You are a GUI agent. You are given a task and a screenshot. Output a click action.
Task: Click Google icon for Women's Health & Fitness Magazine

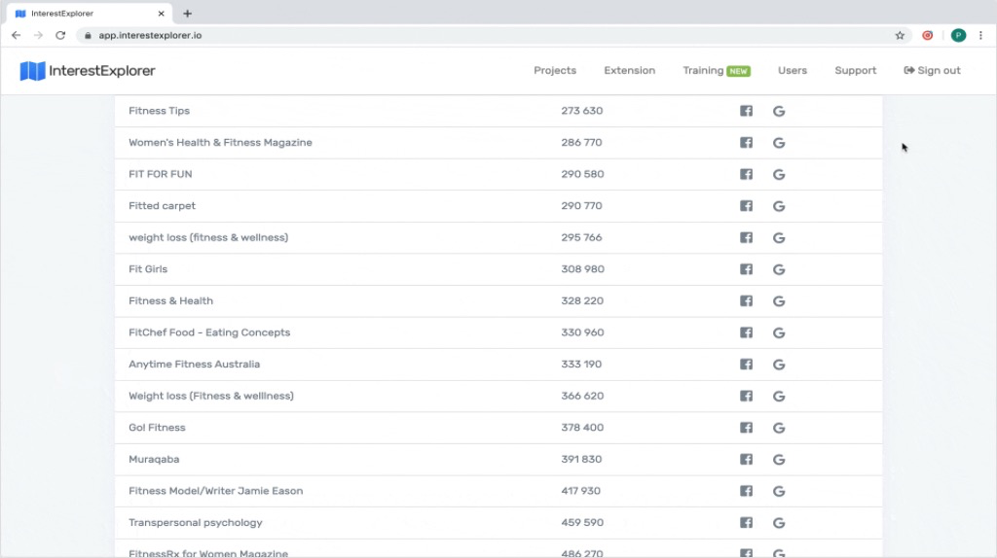[779, 143]
